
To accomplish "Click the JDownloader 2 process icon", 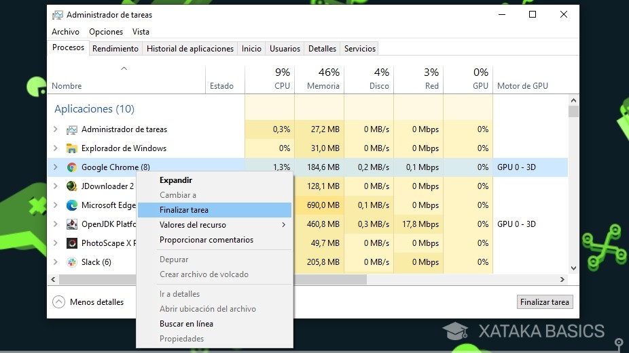I will pyautogui.click(x=72, y=186).
